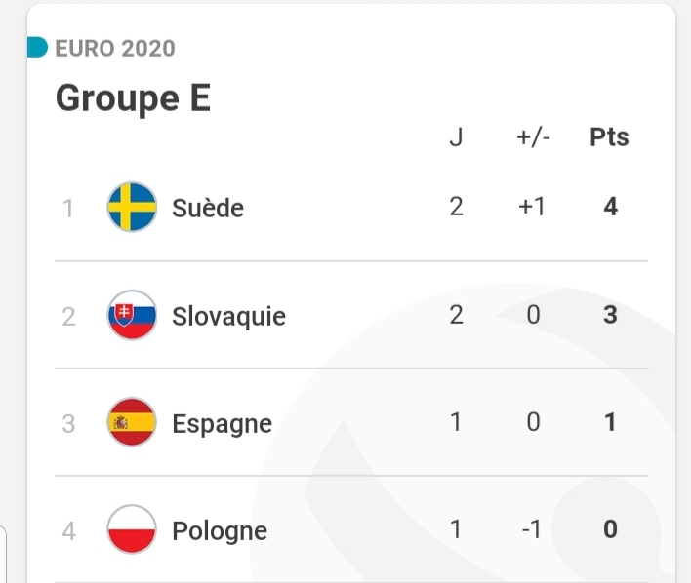This screenshot has width=691, height=583.
Task: Click the +/- column header
Action: click(x=533, y=137)
